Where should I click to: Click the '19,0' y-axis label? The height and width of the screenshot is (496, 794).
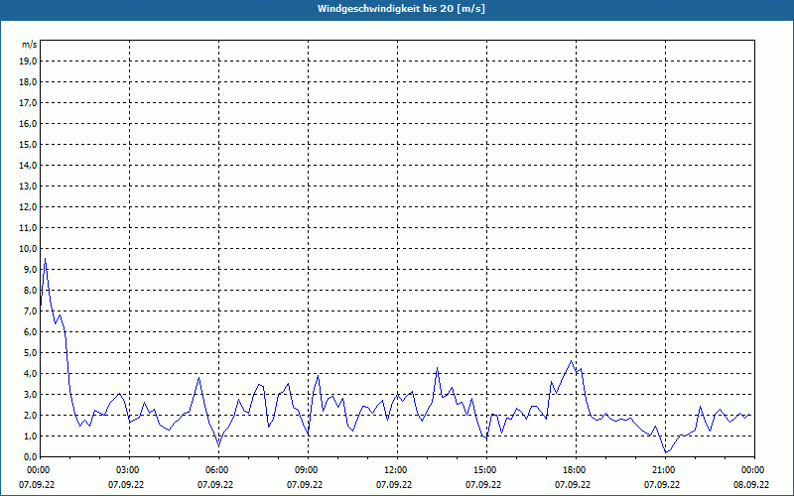click(x=28, y=62)
